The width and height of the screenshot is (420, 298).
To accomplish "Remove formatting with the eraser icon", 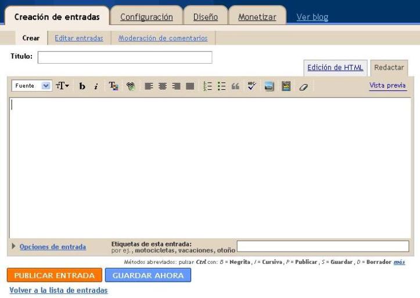I will (x=303, y=86).
